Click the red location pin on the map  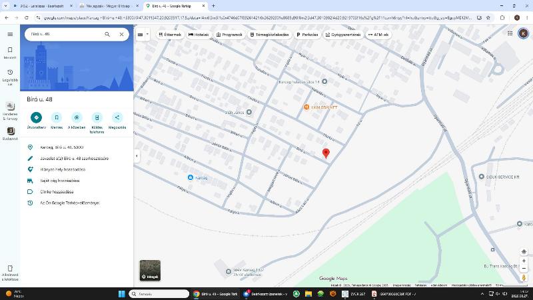(326, 153)
